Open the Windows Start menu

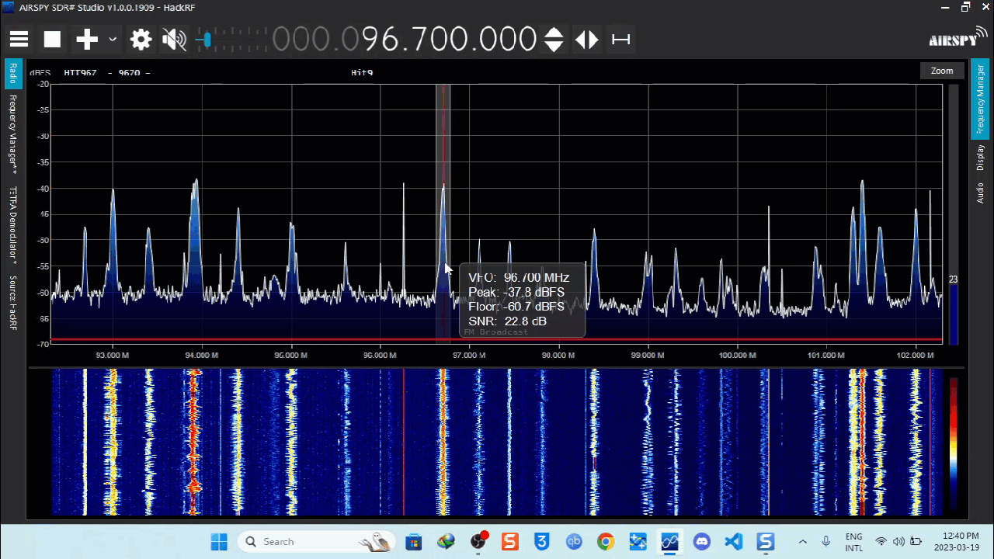pos(220,541)
